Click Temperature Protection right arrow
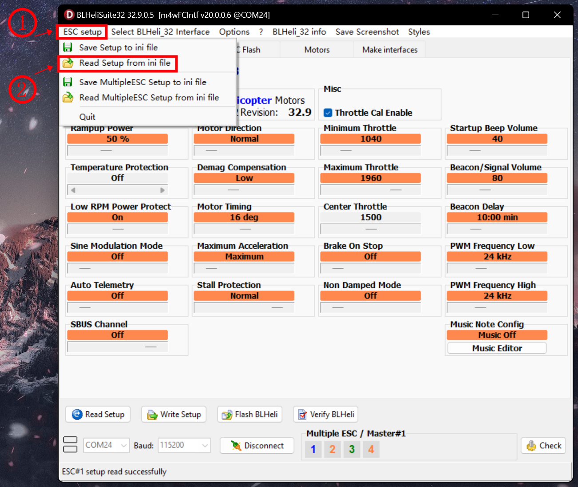 162,190
